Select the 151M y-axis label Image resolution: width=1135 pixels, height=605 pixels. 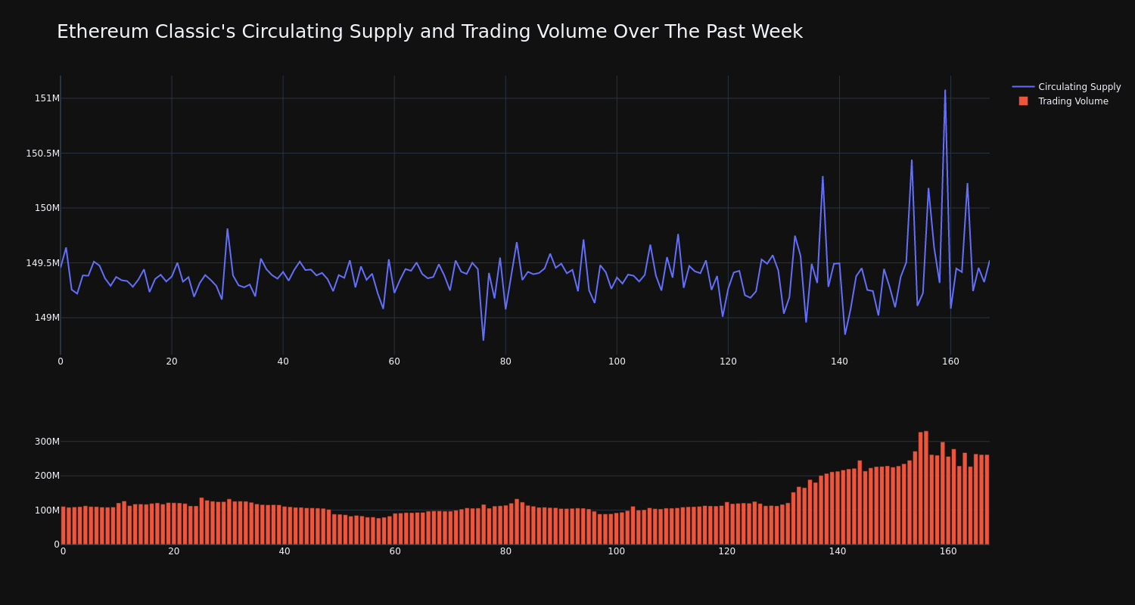(47, 98)
